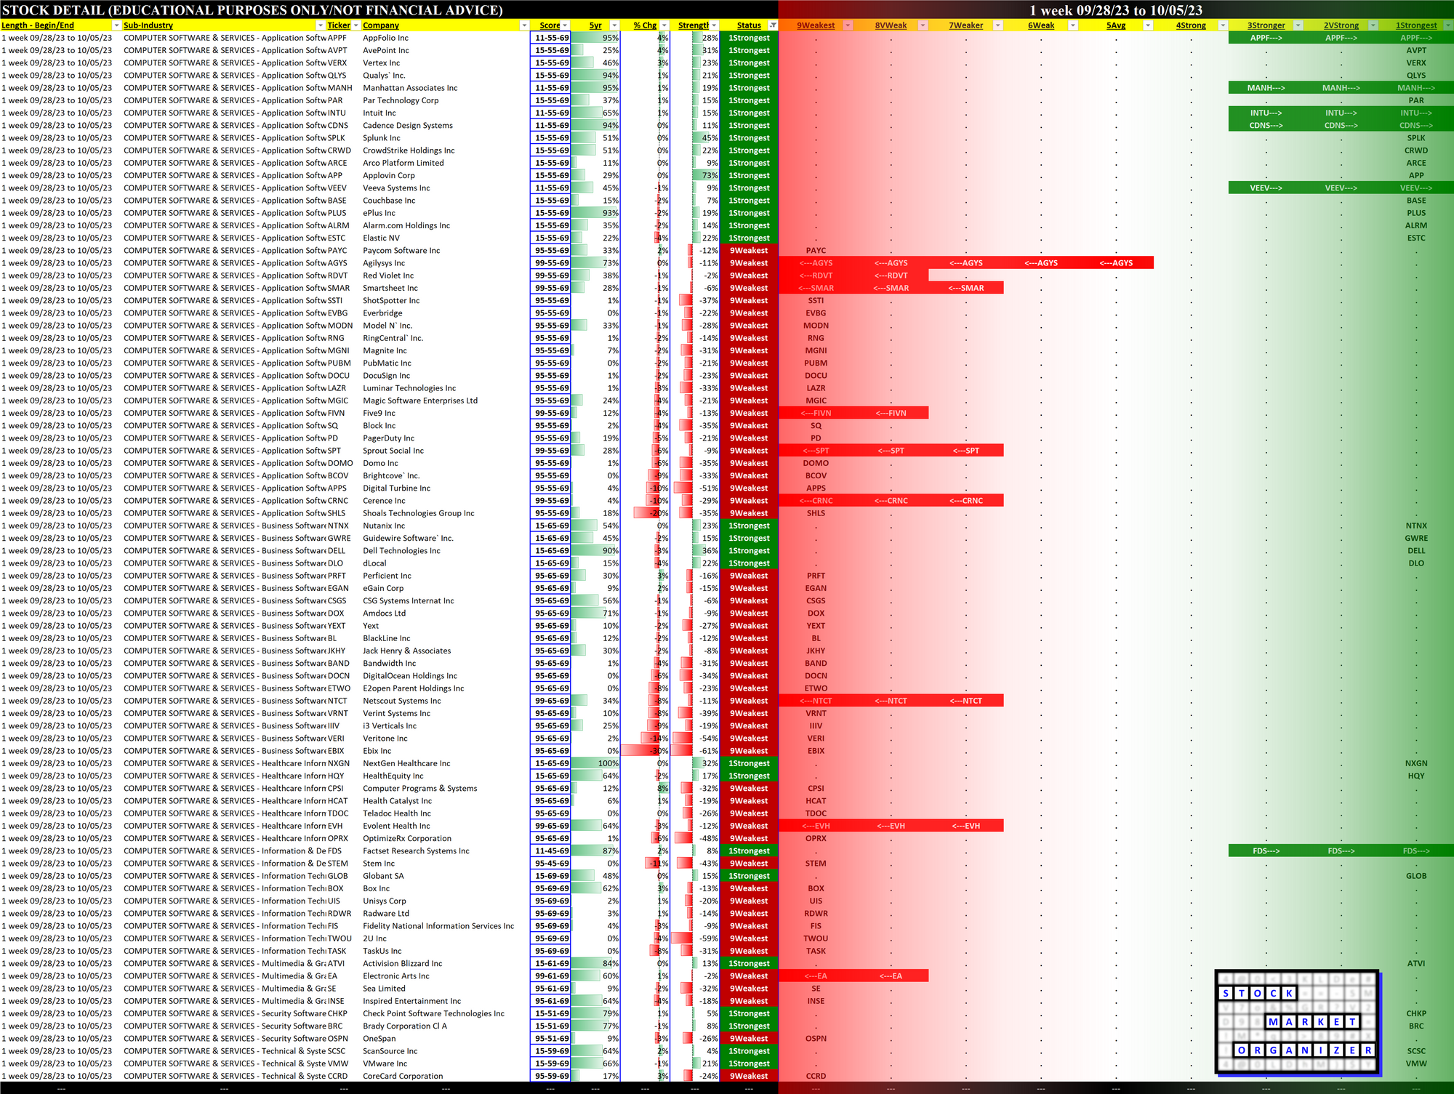This screenshot has height=1094, width=1454.
Task: Click the Strength column header text
Action: point(693,25)
